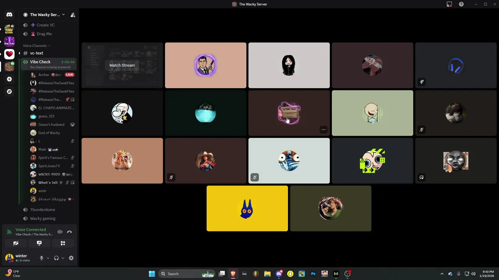Select user God of Wacky
Image resolution: width=499 pixels, height=280 pixels.
[52, 133]
